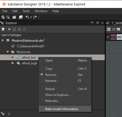Open the Redo history dropdown arrow

pos(39,17)
